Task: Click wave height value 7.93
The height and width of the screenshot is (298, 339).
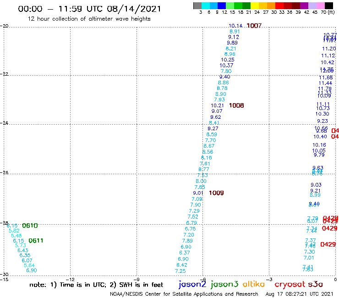Action: pos(219,99)
